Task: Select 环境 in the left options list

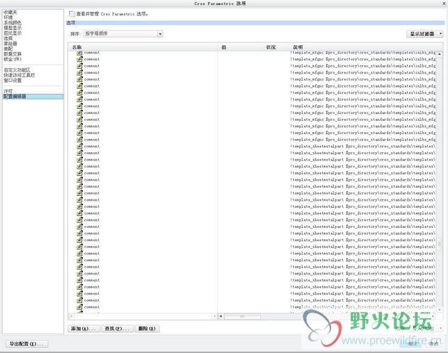Action: click(x=8, y=17)
